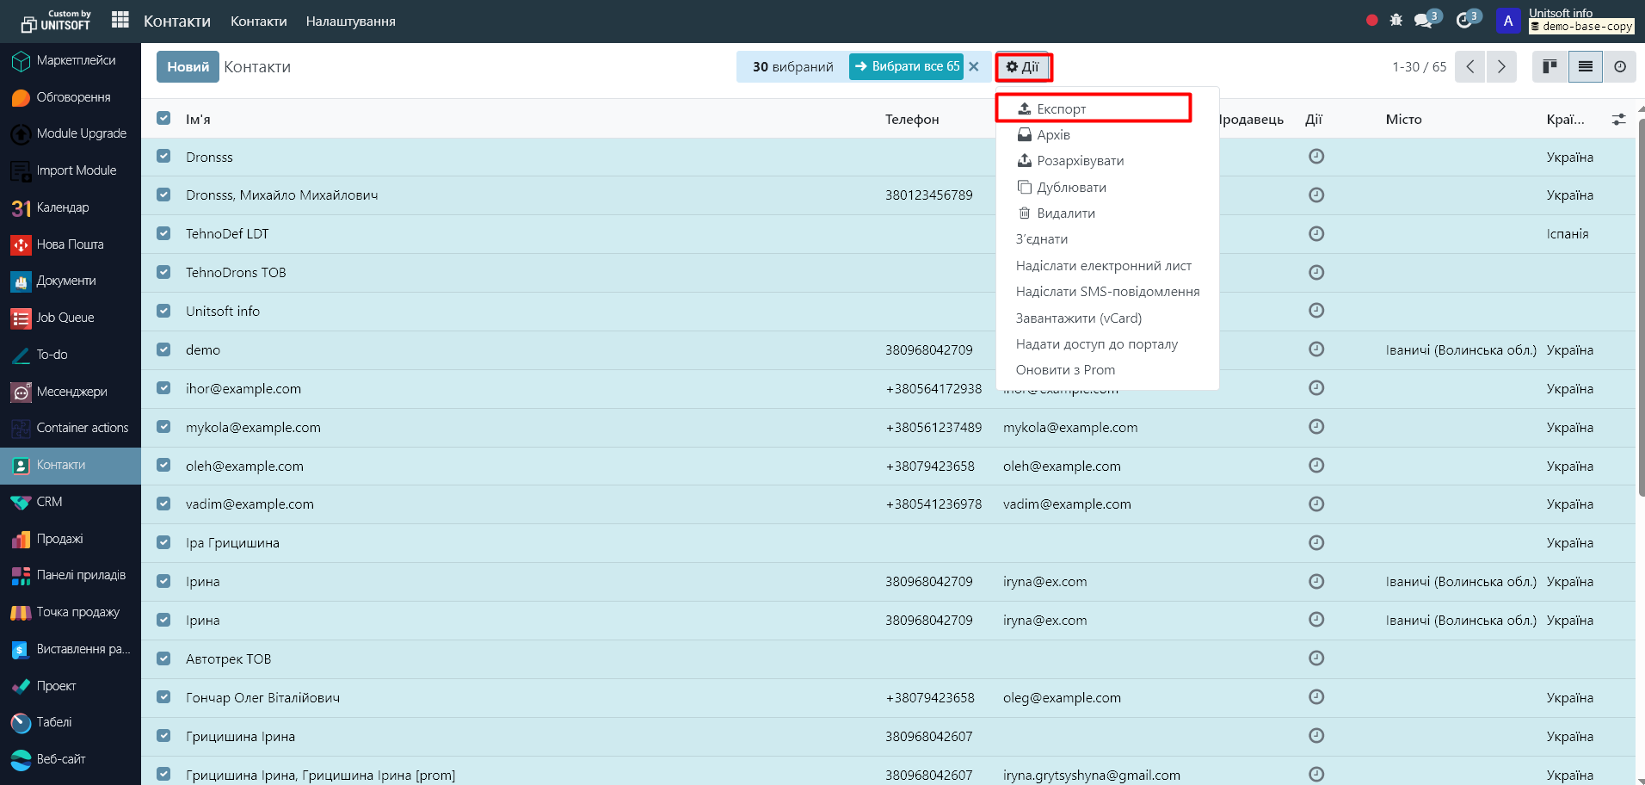Deselect the Автотрек ТОВ contact checkbox
Image resolution: width=1645 pixels, height=785 pixels.
point(163,658)
